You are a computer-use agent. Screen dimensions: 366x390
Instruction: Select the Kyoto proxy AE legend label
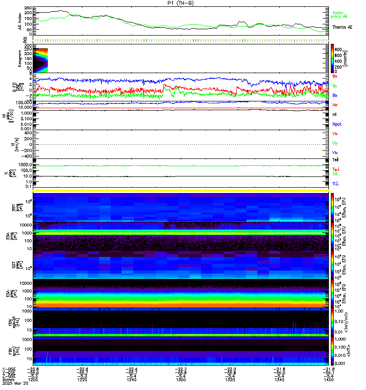pyautogui.click(x=339, y=15)
